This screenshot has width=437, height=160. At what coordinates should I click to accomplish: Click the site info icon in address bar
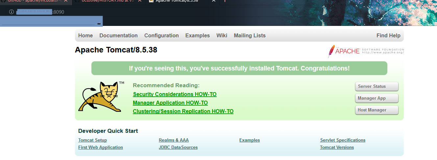coord(12,12)
